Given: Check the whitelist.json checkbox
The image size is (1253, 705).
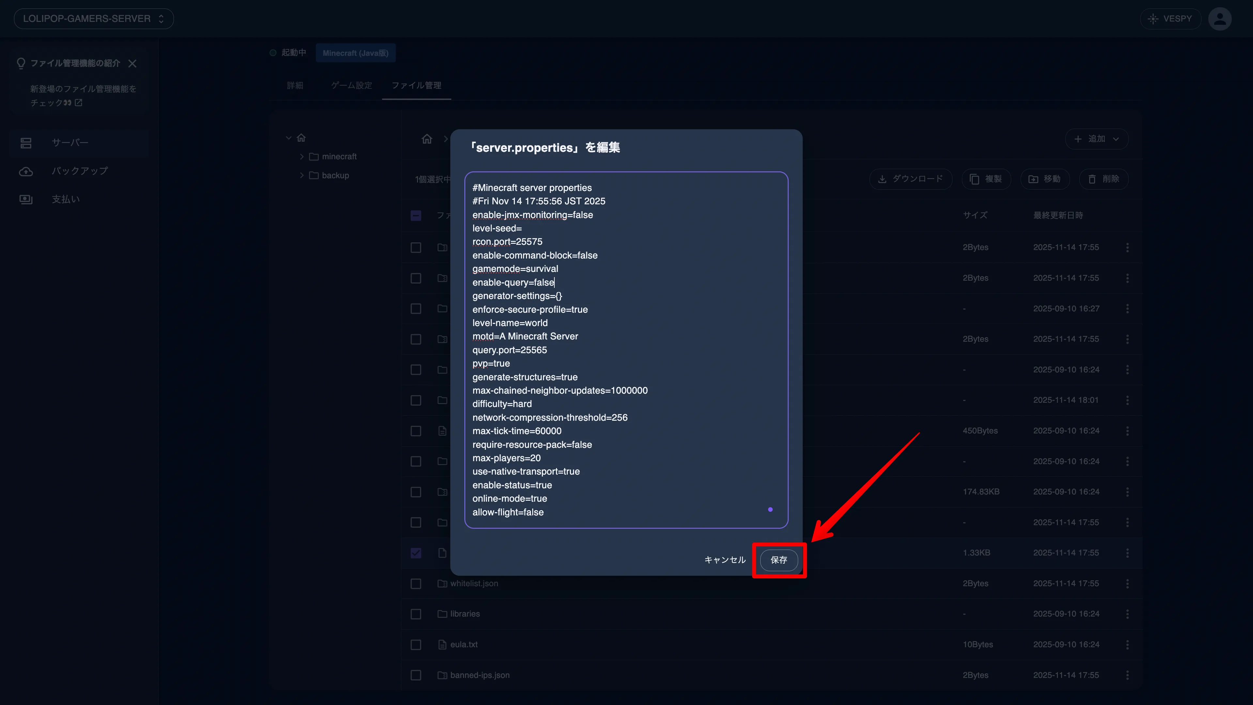Looking at the screenshot, I should click(x=416, y=583).
